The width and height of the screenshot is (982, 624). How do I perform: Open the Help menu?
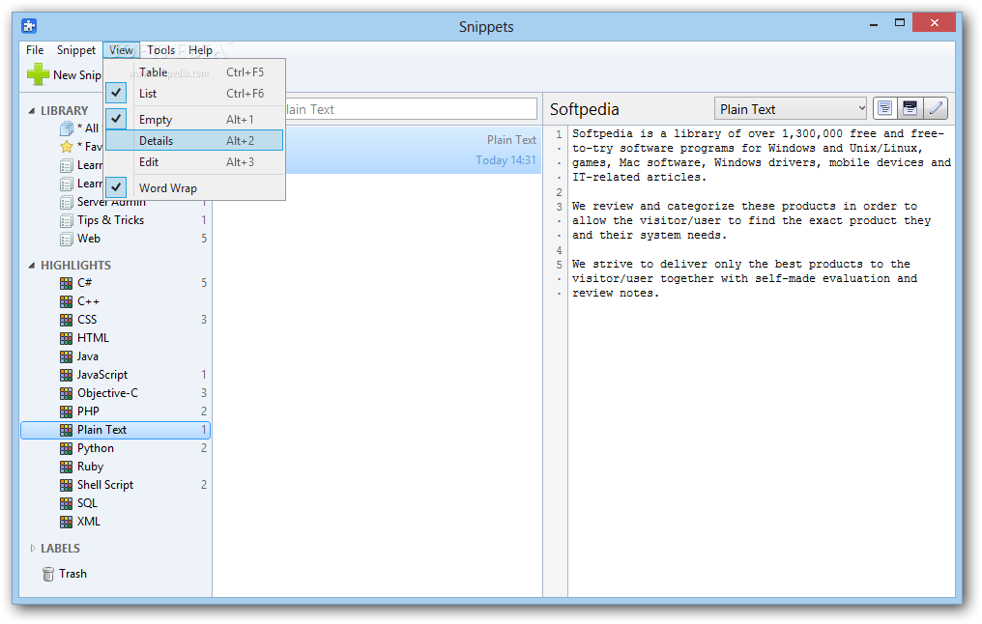click(x=200, y=50)
